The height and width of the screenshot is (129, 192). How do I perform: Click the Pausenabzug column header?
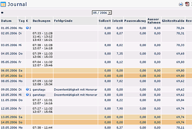[x=135, y=21]
